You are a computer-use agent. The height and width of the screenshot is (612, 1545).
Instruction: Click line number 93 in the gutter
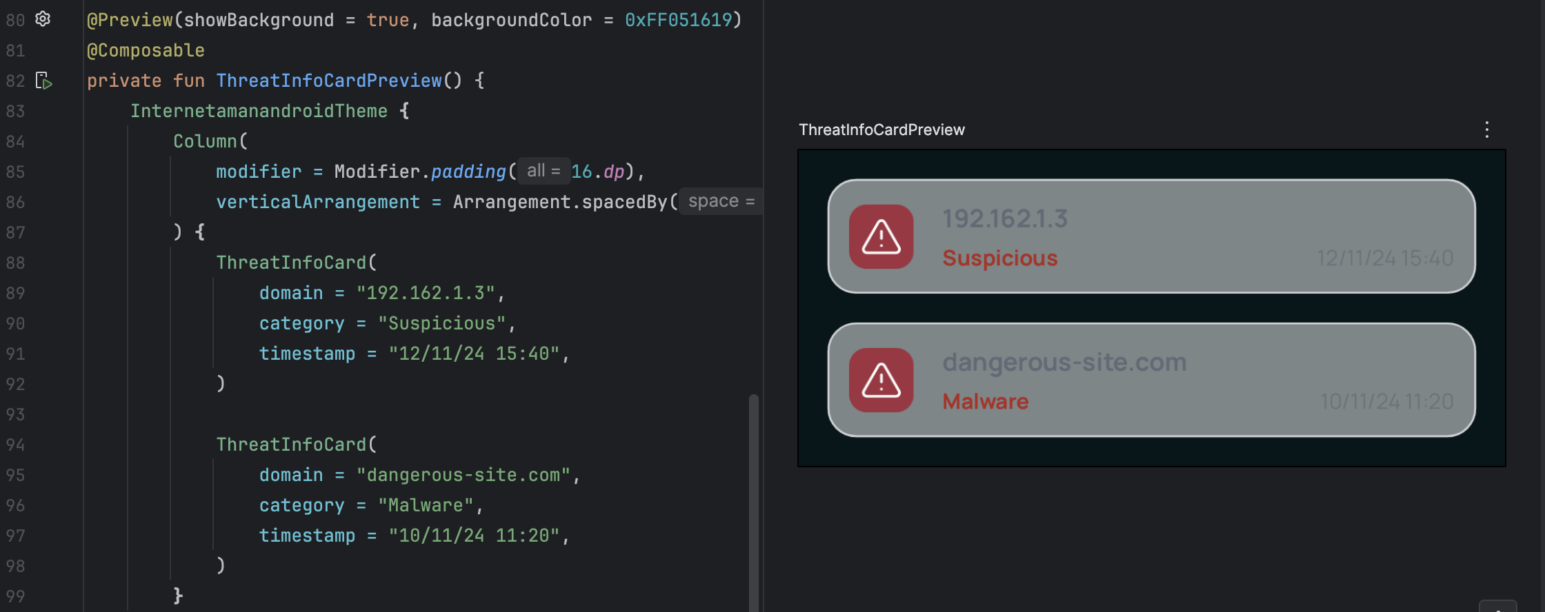point(15,414)
